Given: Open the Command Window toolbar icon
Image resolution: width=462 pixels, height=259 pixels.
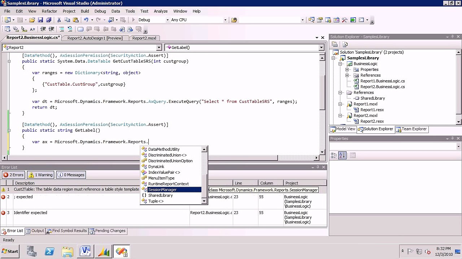Looking at the screenshot, I should 361,20.
